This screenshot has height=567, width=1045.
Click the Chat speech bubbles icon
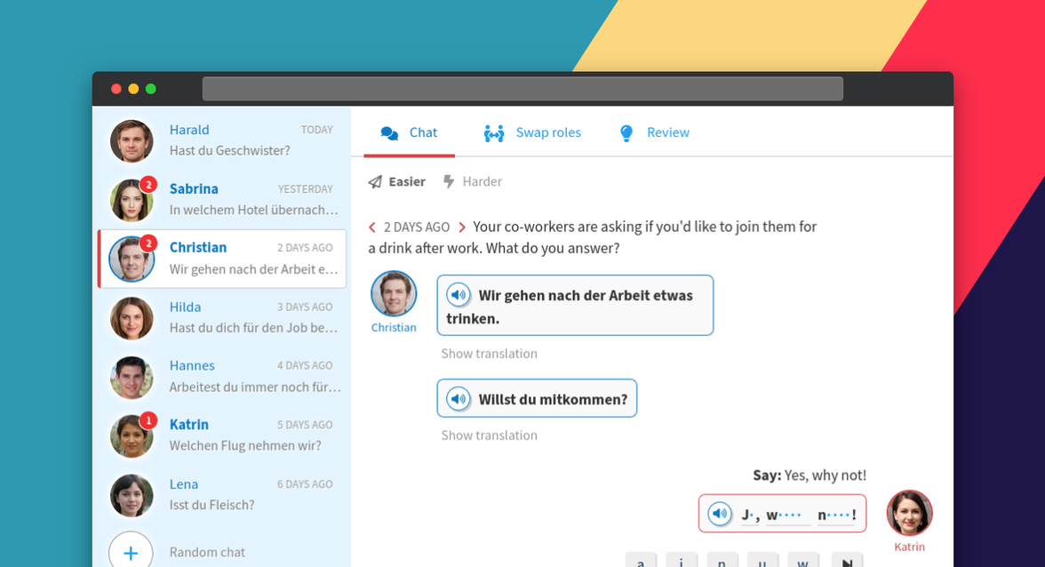coord(389,133)
